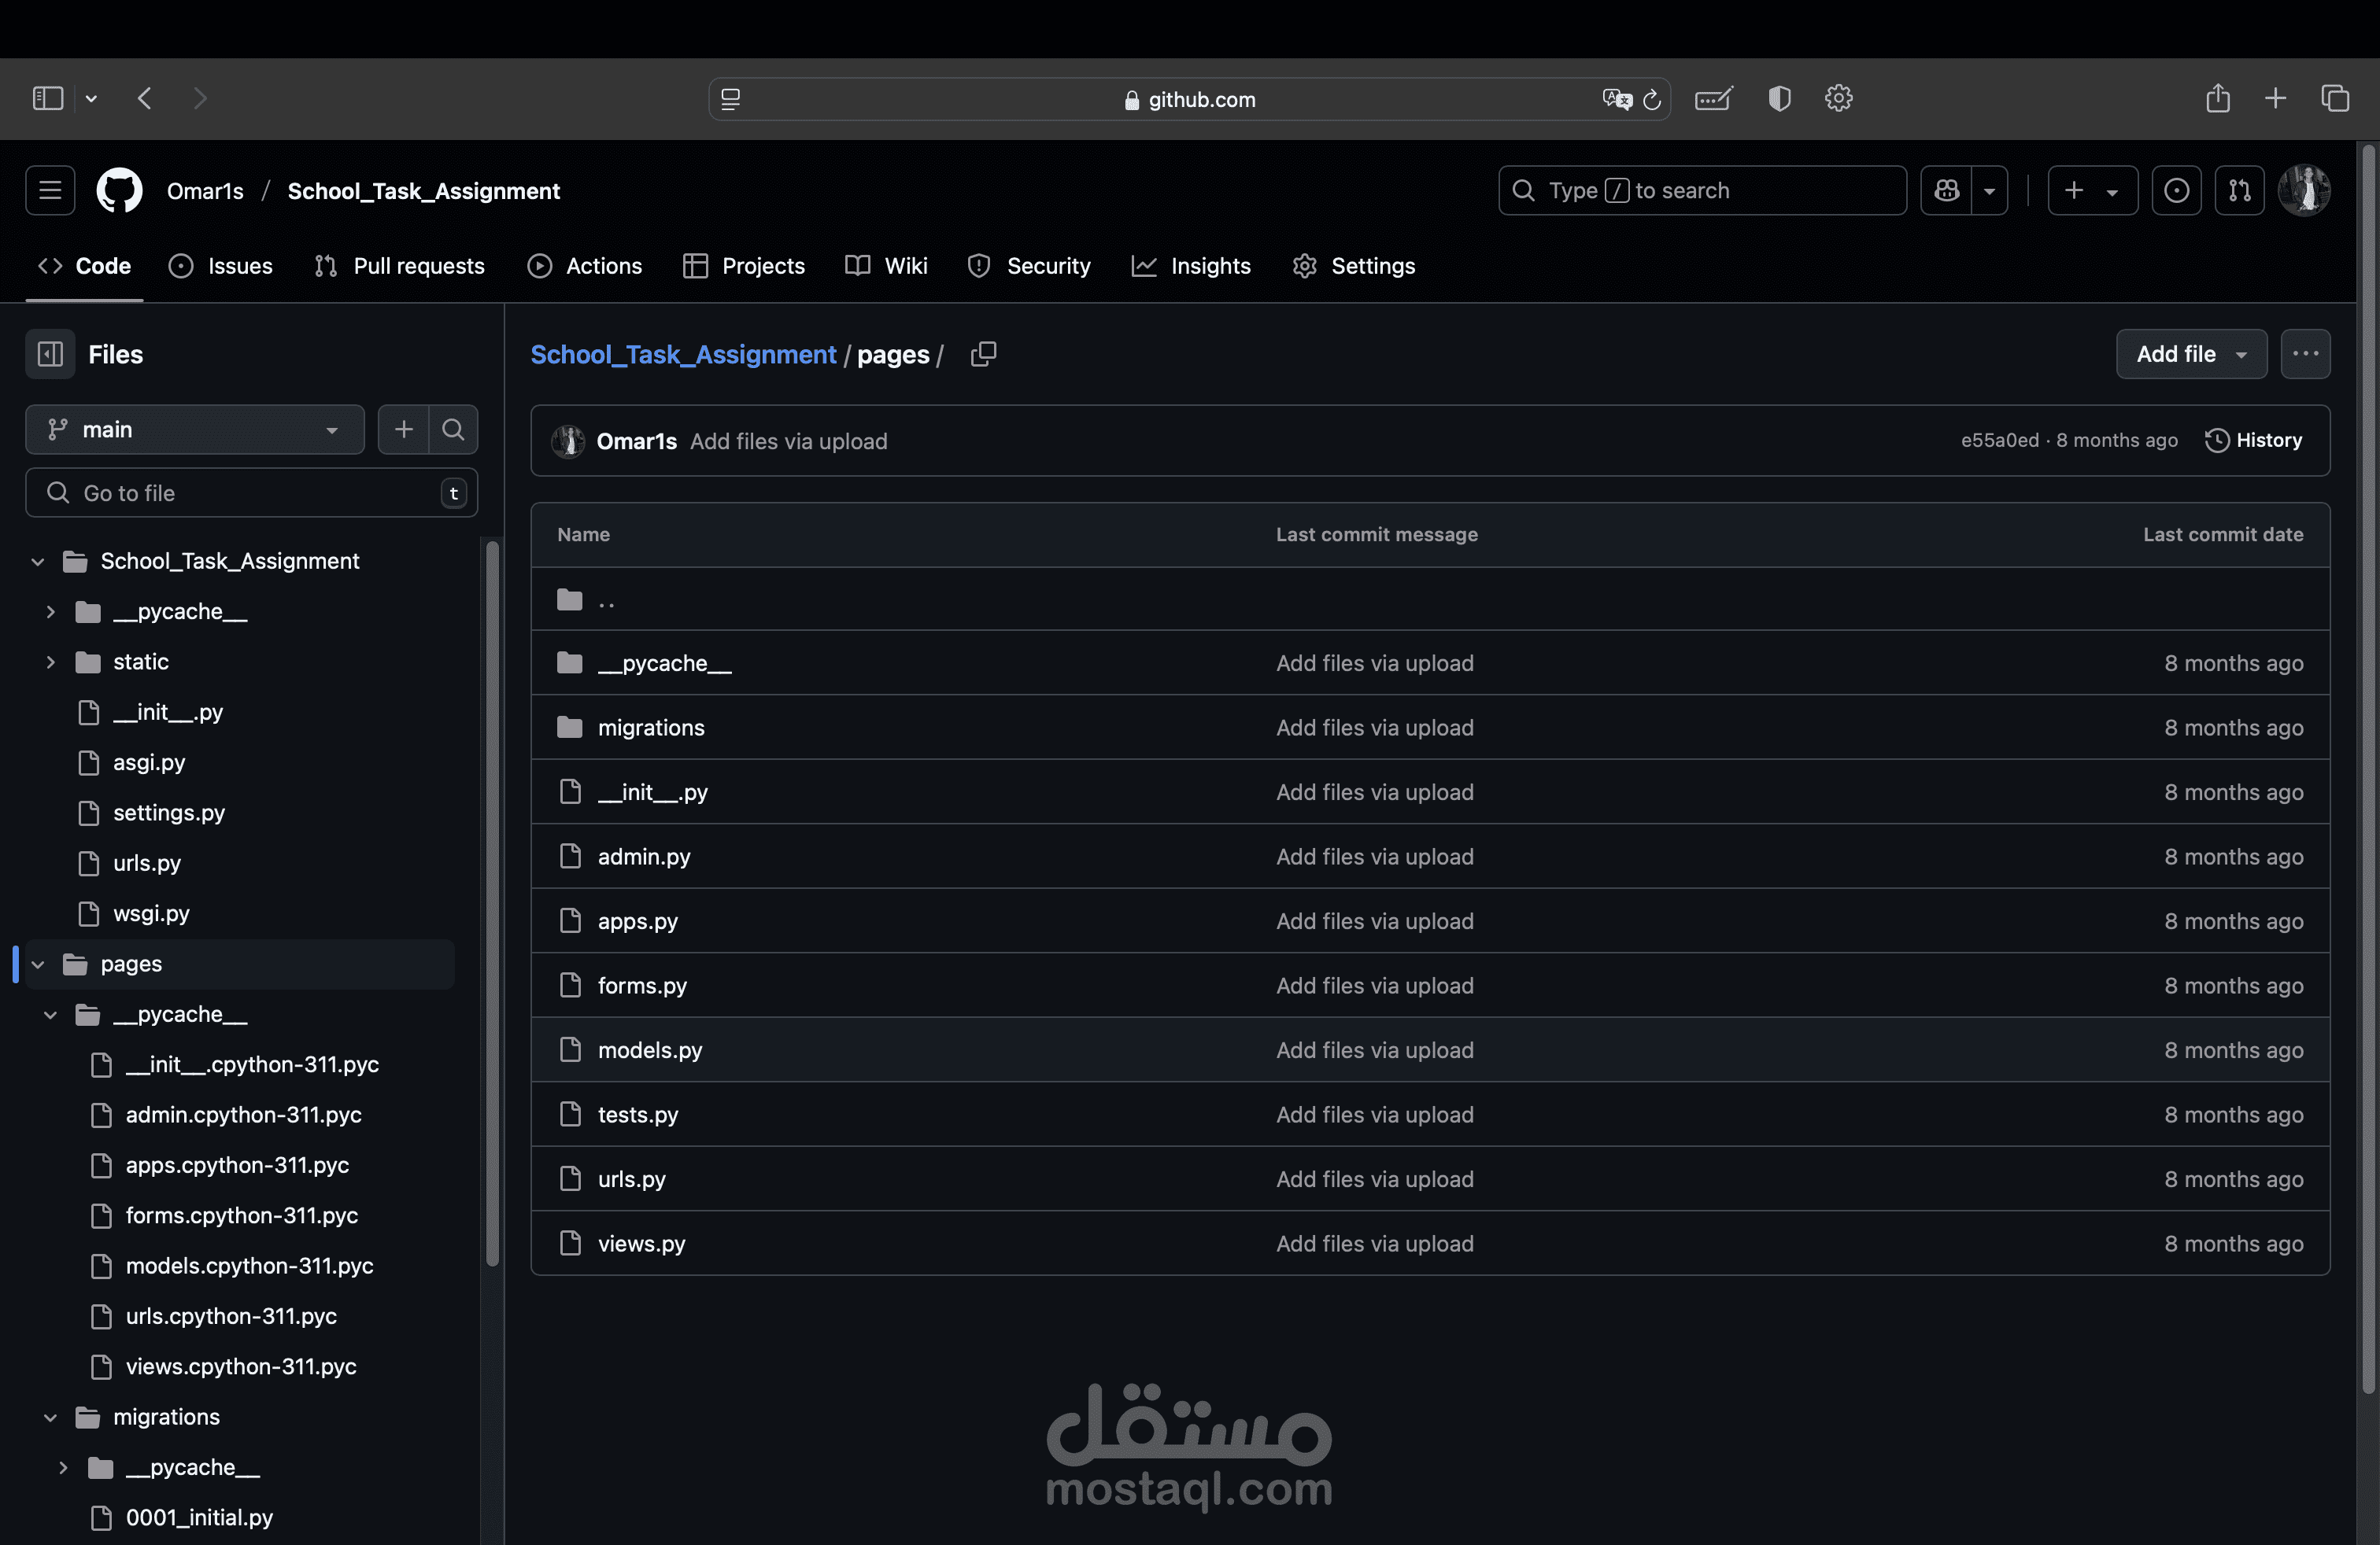Viewport: 2380px width, 1545px height.
Task: Reload the page in Safari
Action: tap(1652, 99)
